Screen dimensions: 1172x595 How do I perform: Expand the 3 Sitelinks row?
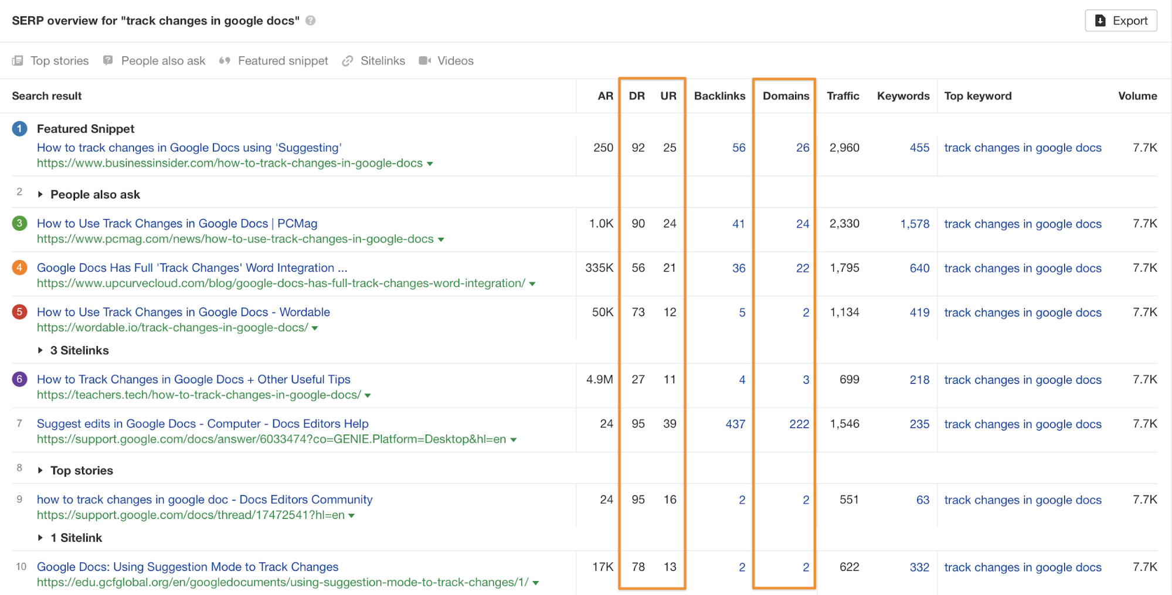40,350
